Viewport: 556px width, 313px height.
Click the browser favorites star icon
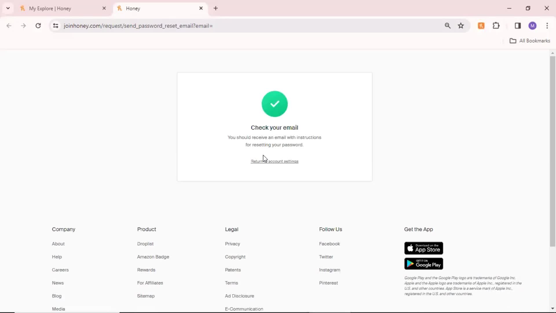(461, 26)
